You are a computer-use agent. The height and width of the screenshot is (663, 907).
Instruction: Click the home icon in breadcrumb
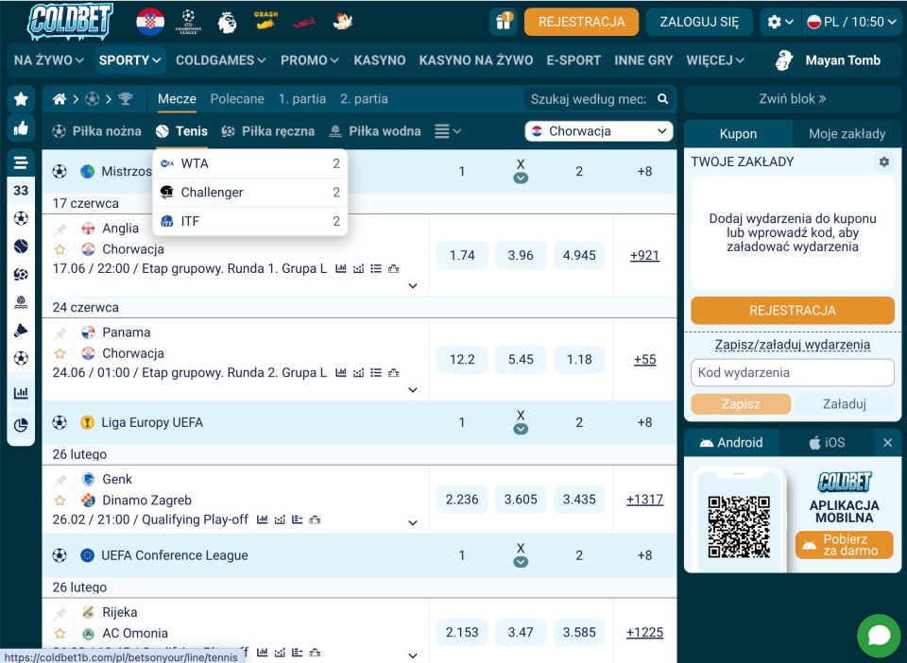point(60,99)
